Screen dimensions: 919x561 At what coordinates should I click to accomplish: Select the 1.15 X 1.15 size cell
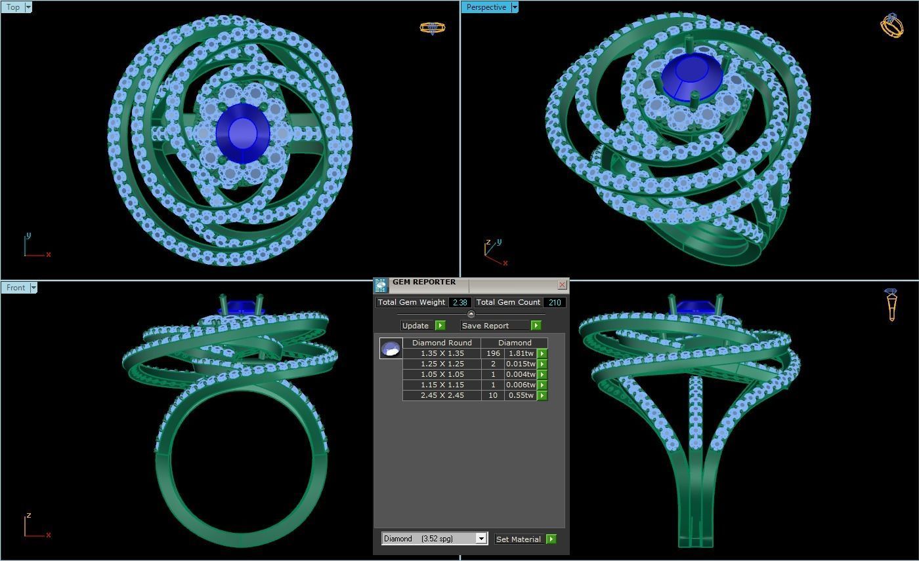pyautogui.click(x=442, y=385)
